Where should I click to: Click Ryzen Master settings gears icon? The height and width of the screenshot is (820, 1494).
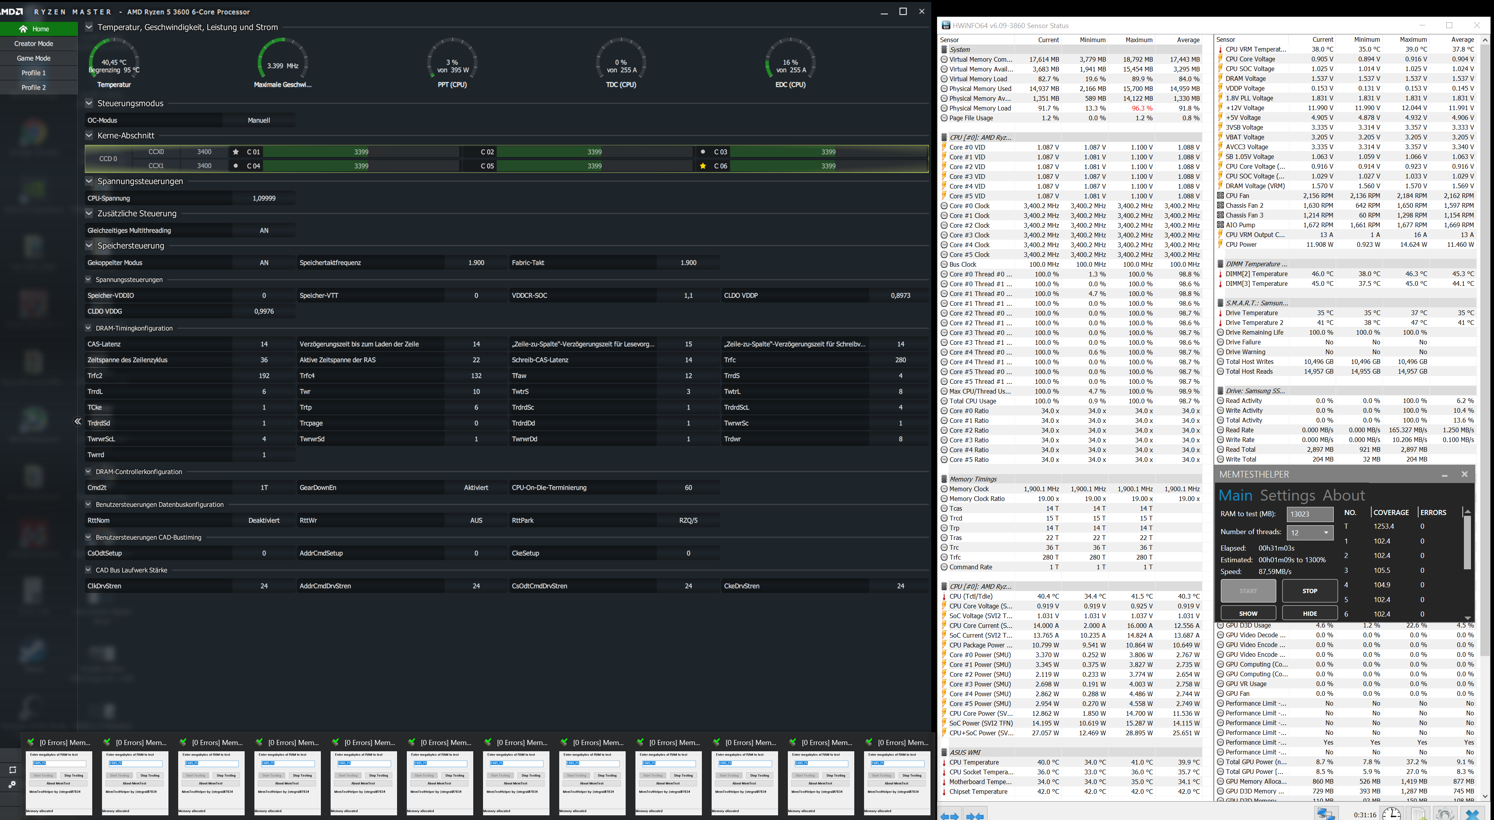12,784
